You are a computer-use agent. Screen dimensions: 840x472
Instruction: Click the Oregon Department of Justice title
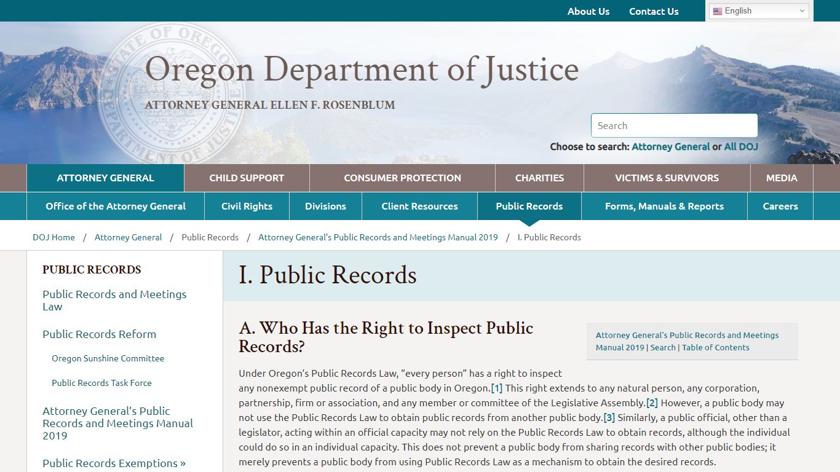tap(362, 69)
